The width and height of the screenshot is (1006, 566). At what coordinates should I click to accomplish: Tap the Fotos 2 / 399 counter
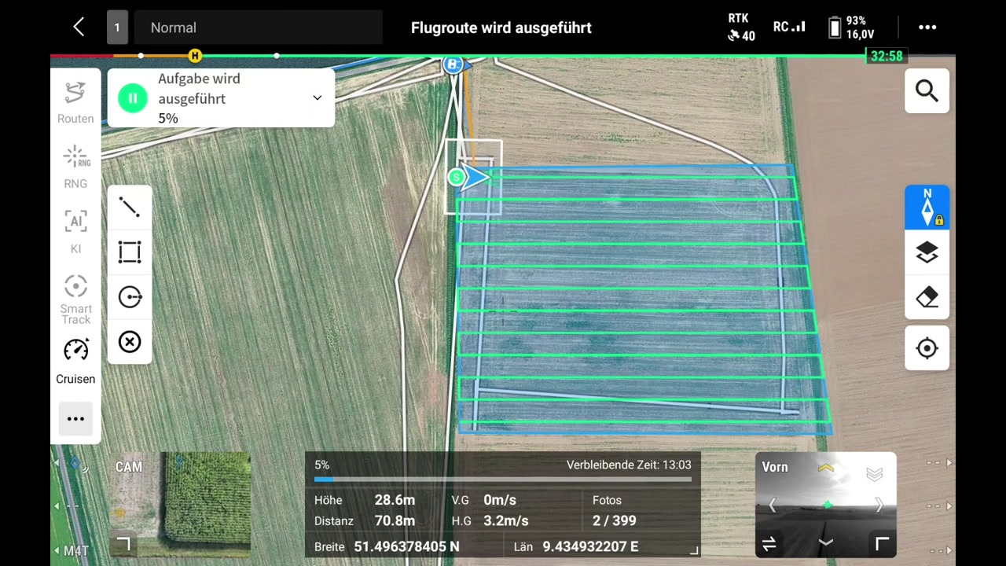tap(615, 511)
